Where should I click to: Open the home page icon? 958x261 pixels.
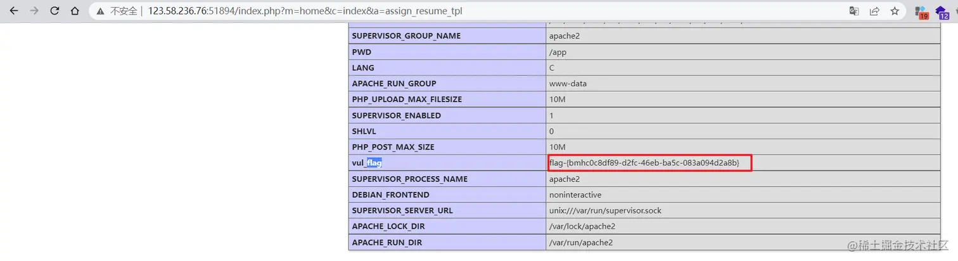click(75, 11)
